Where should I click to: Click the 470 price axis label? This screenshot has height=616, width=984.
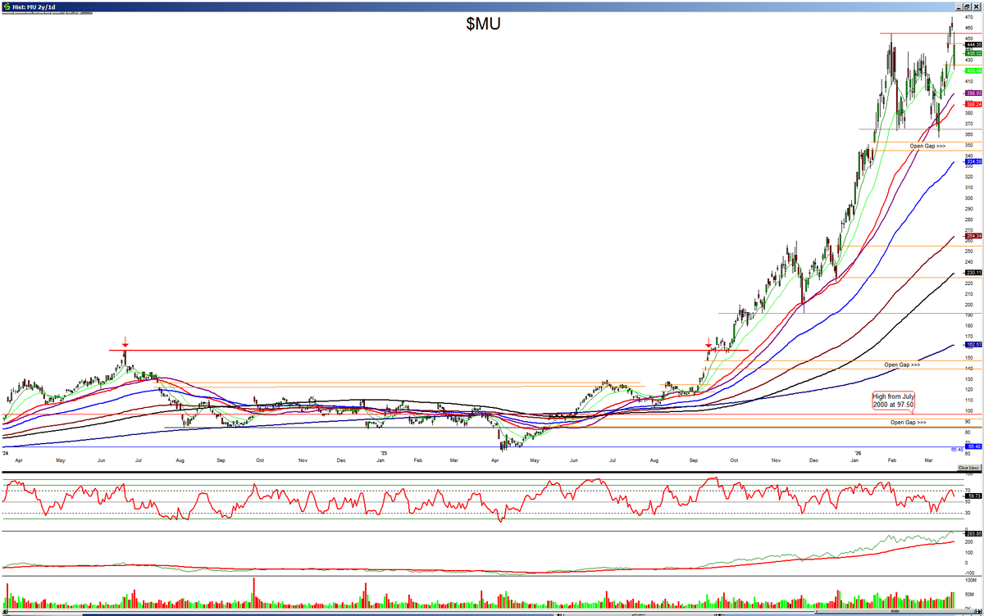pos(969,17)
